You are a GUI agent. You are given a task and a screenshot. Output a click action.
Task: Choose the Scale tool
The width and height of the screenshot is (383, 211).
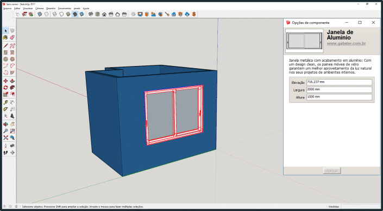(5, 94)
